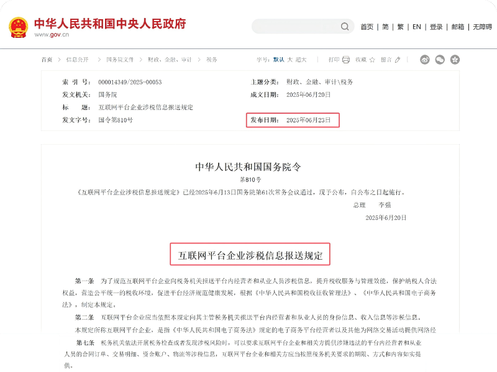The width and height of the screenshot is (497, 372).
Task: Open the 邮箱 mailbox link
Action: pos(458,27)
